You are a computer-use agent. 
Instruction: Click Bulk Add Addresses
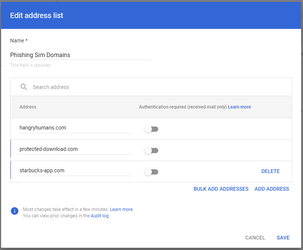221,189
